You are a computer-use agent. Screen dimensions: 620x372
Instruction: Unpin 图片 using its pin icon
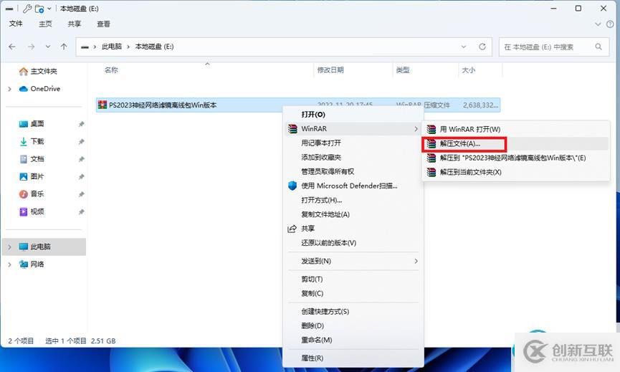point(81,177)
